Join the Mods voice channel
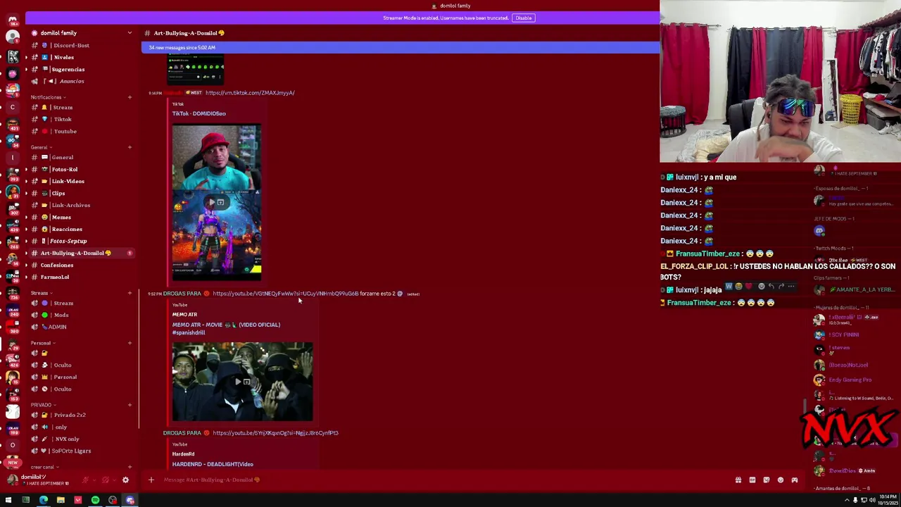Image resolution: width=901 pixels, height=507 pixels. pos(81,315)
